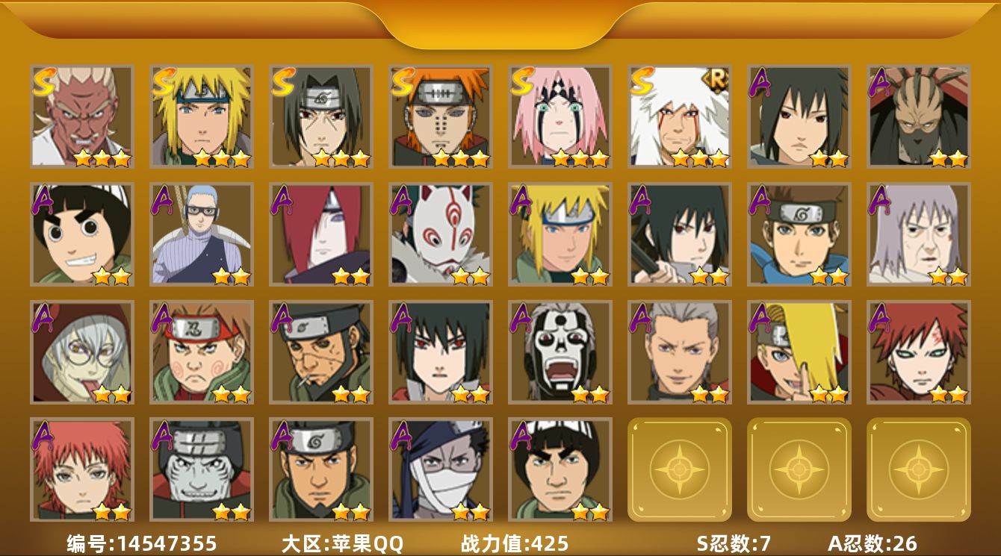
Task: Click the last empty golden compass slot
Action: pos(918,469)
